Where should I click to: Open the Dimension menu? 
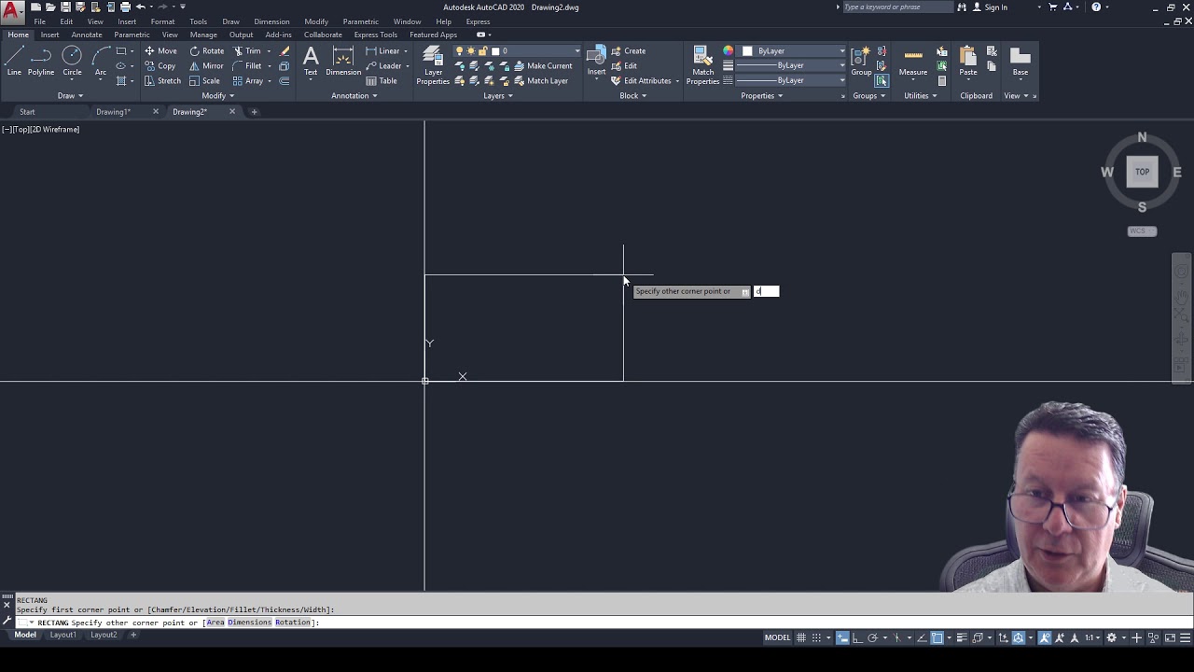point(271,21)
